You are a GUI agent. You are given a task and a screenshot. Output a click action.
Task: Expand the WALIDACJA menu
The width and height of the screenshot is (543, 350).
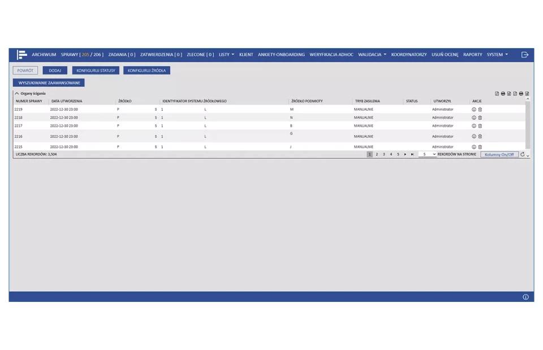click(x=372, y=55)
